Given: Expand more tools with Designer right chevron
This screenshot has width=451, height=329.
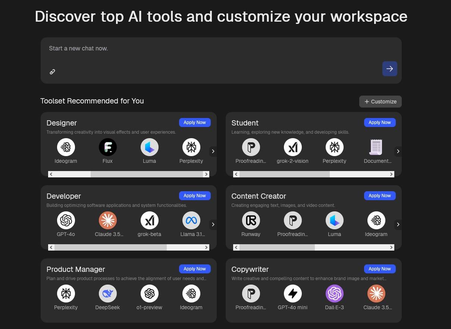Looking at the screenshot, I should 213,151.
